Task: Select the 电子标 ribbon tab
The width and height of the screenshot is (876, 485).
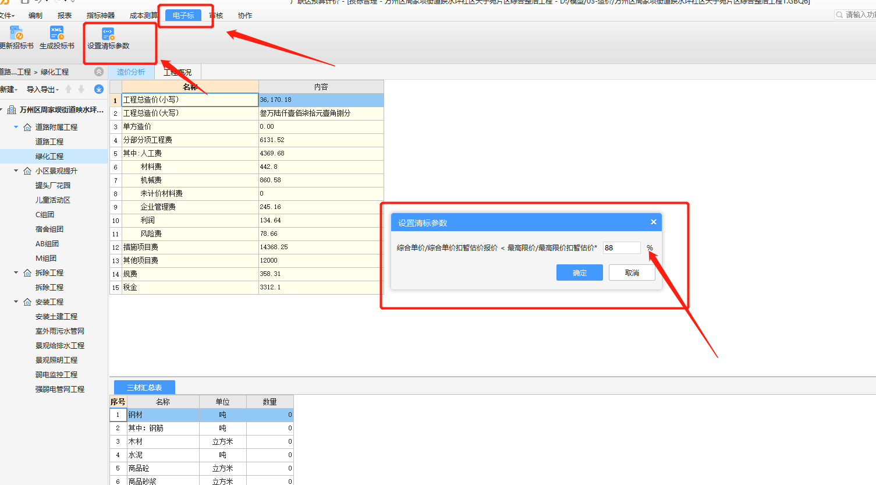Action: tap(183, 15)
